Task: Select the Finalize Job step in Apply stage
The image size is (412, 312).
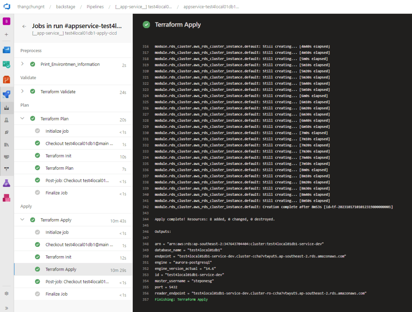Action: (x=56, y=294)
